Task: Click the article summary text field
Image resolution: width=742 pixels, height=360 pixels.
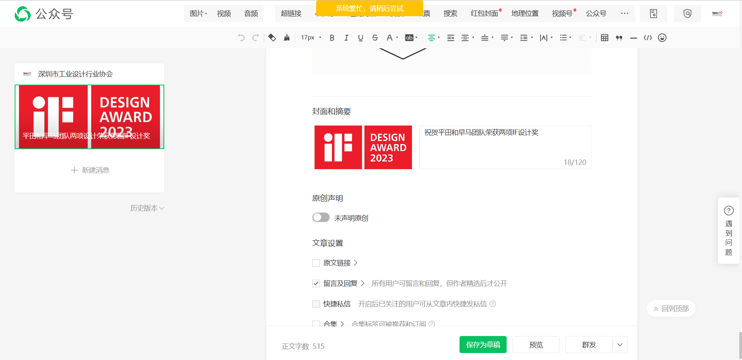Action: tap(505, 147)
